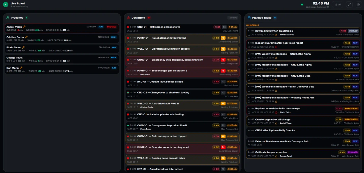This screenshot has width=364, height=173.
Task: Click the Overtime badge on Andrei Voicu
Action: click(x=112, y=27)
